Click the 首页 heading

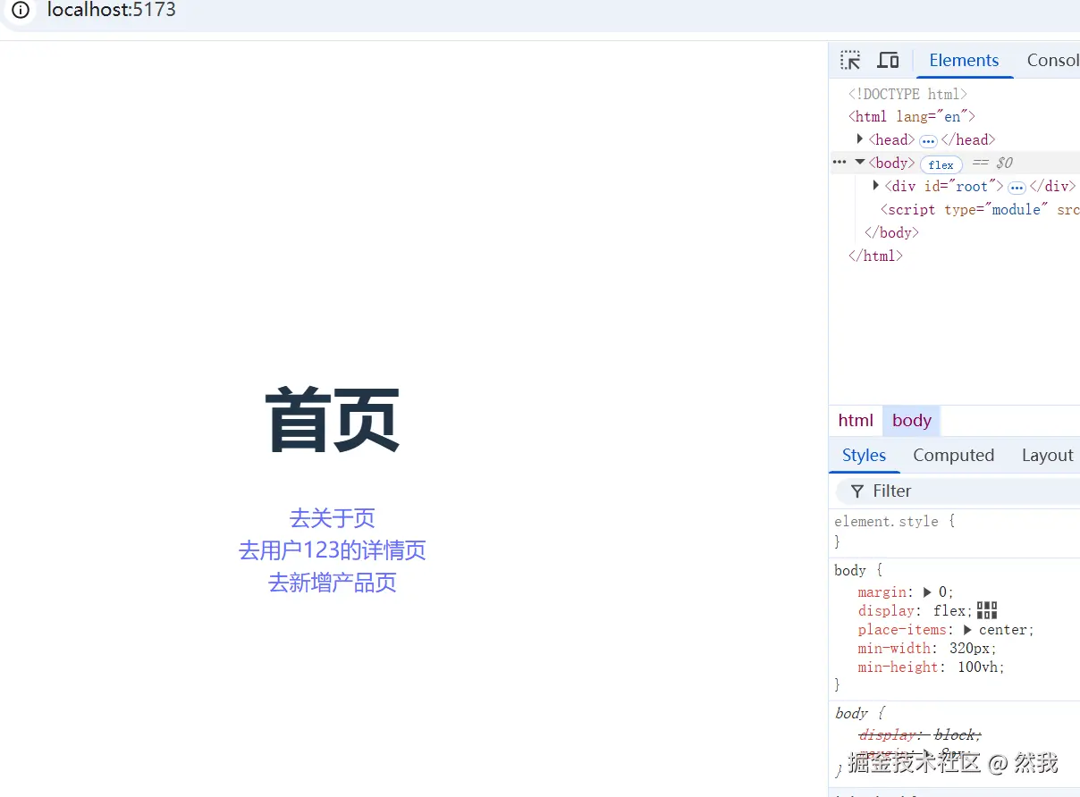tap(333, 420)
